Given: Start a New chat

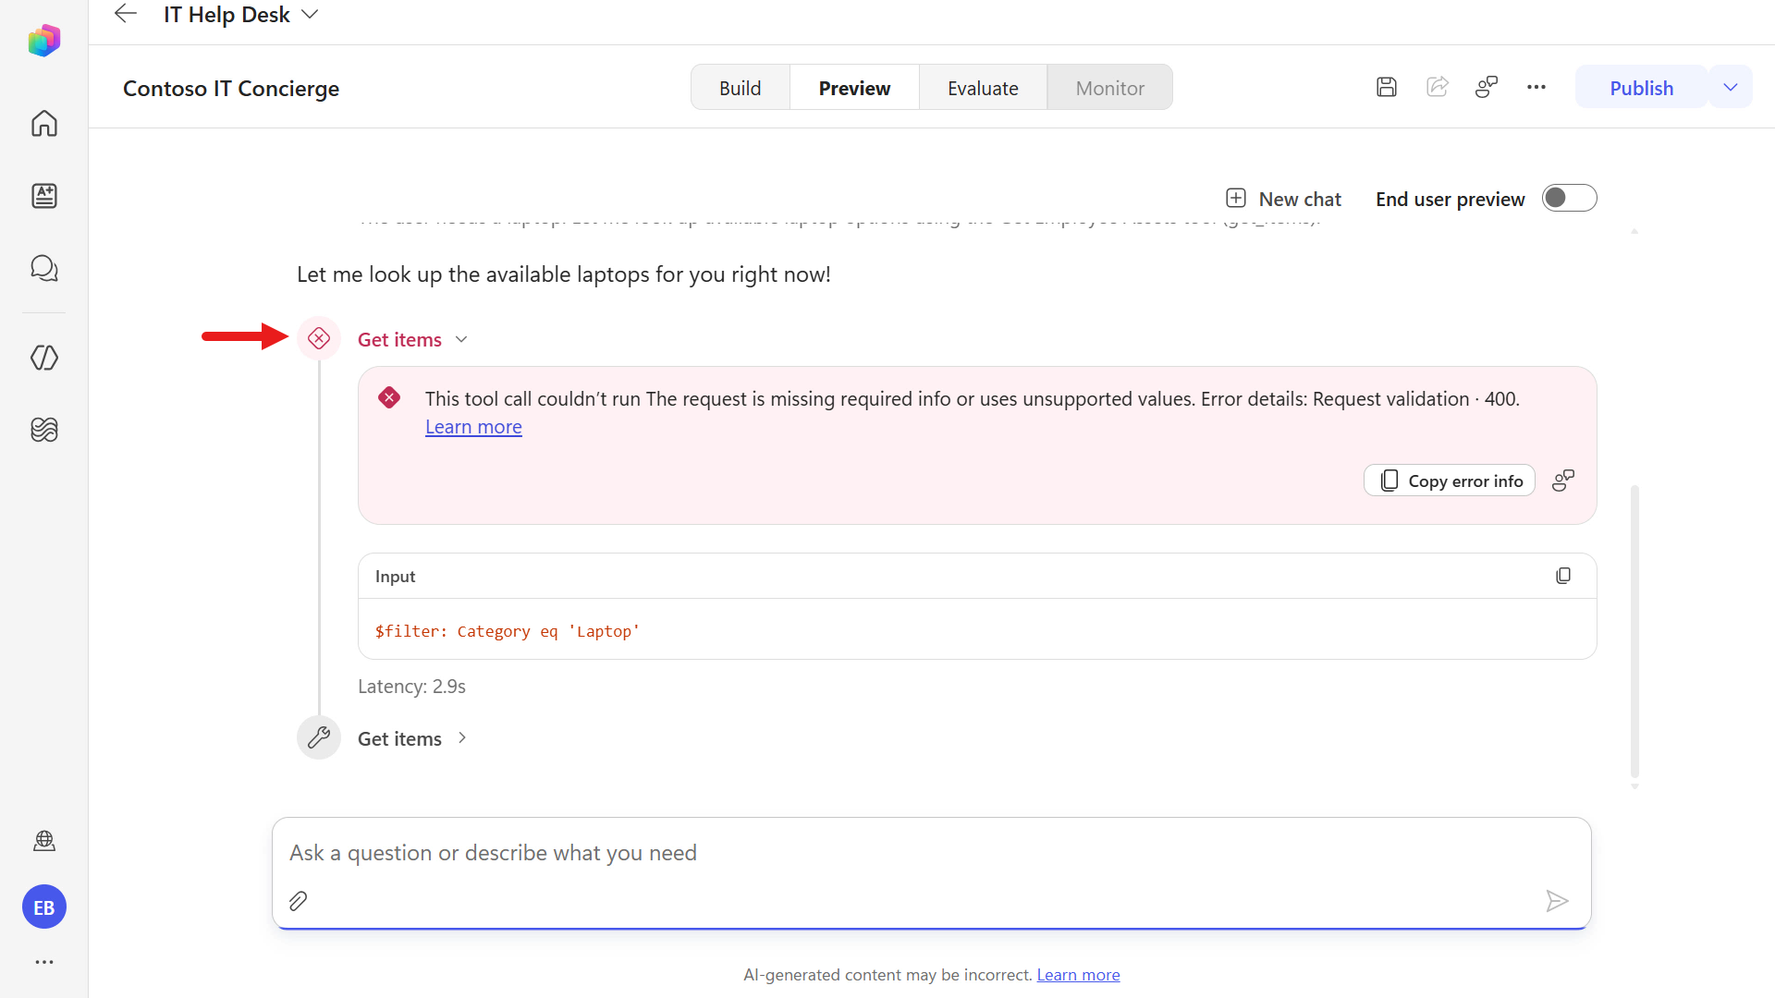Looking at the screenshot, I should click(1283, 199).
